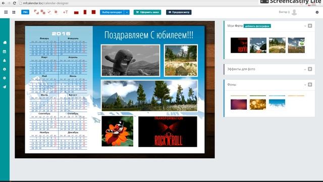Image resolution: width=323 pixels, height=182 pixels.
Task: Click the 2016 calendar year heading
Action: point(61,34)
